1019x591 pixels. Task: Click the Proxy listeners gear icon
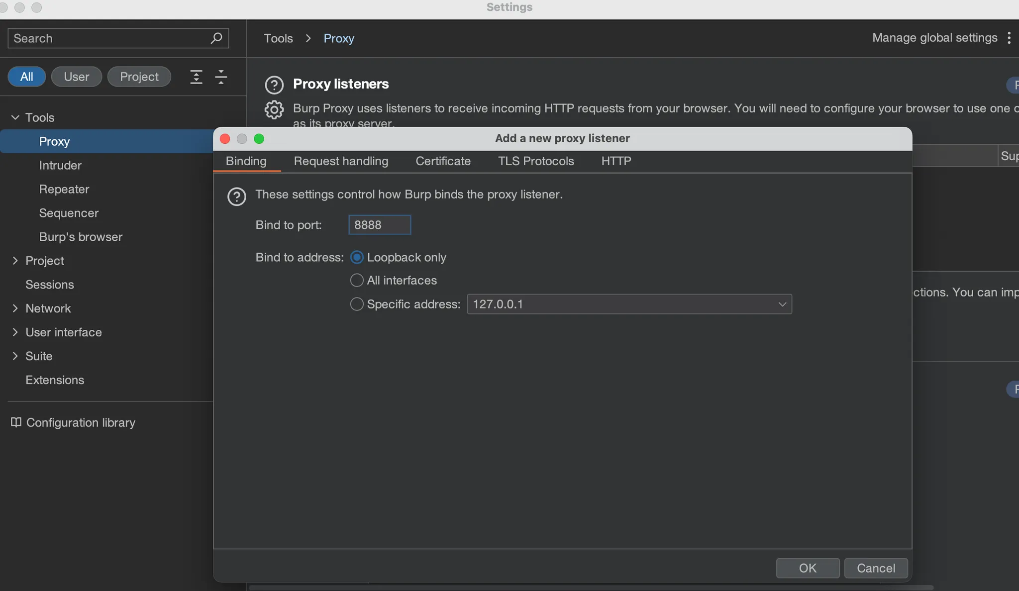coord(274,109)
